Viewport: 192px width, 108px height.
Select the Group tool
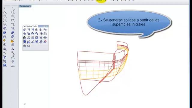pos(4,49)
